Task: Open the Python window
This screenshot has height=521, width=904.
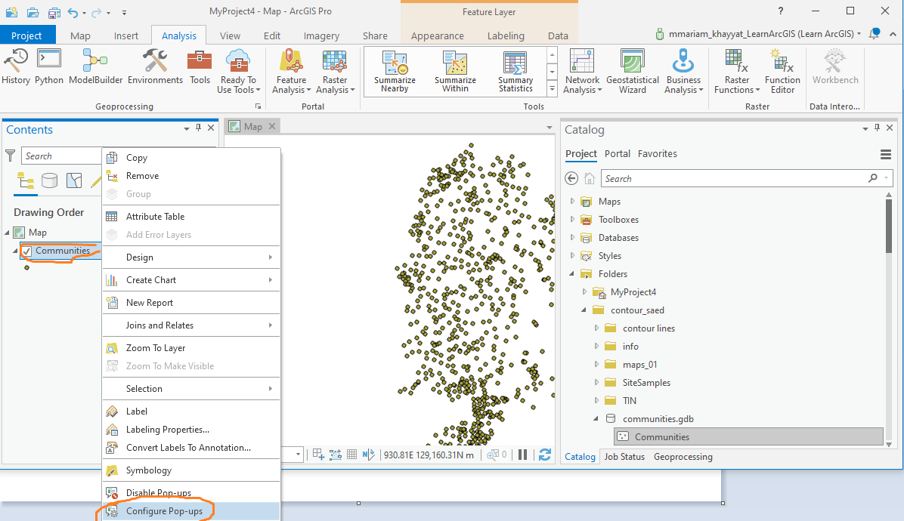Action: [x=49, y=66]
